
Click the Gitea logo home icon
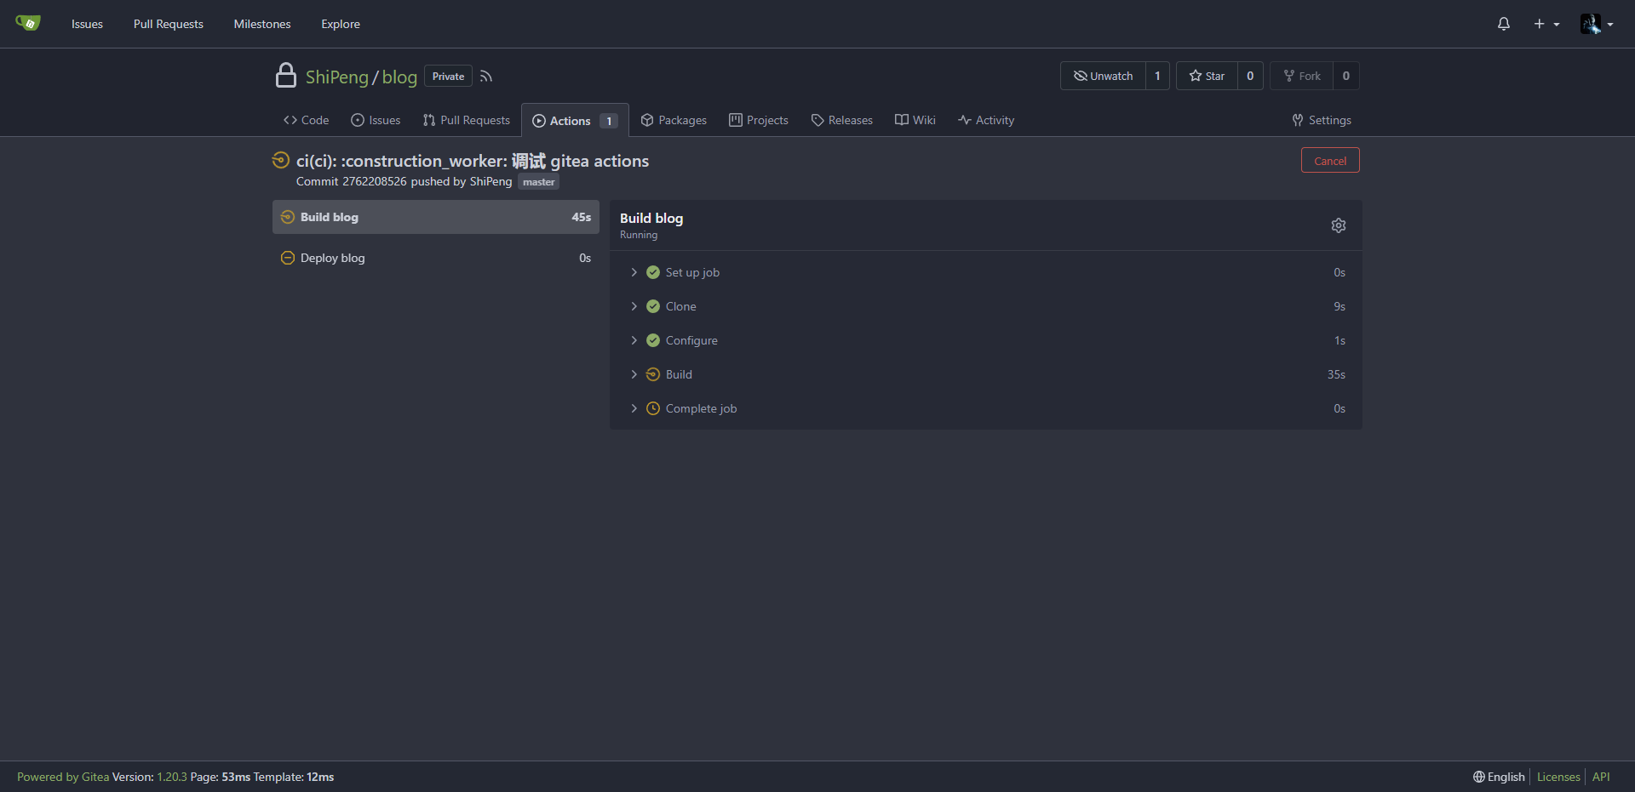click(x=28, y=23)
